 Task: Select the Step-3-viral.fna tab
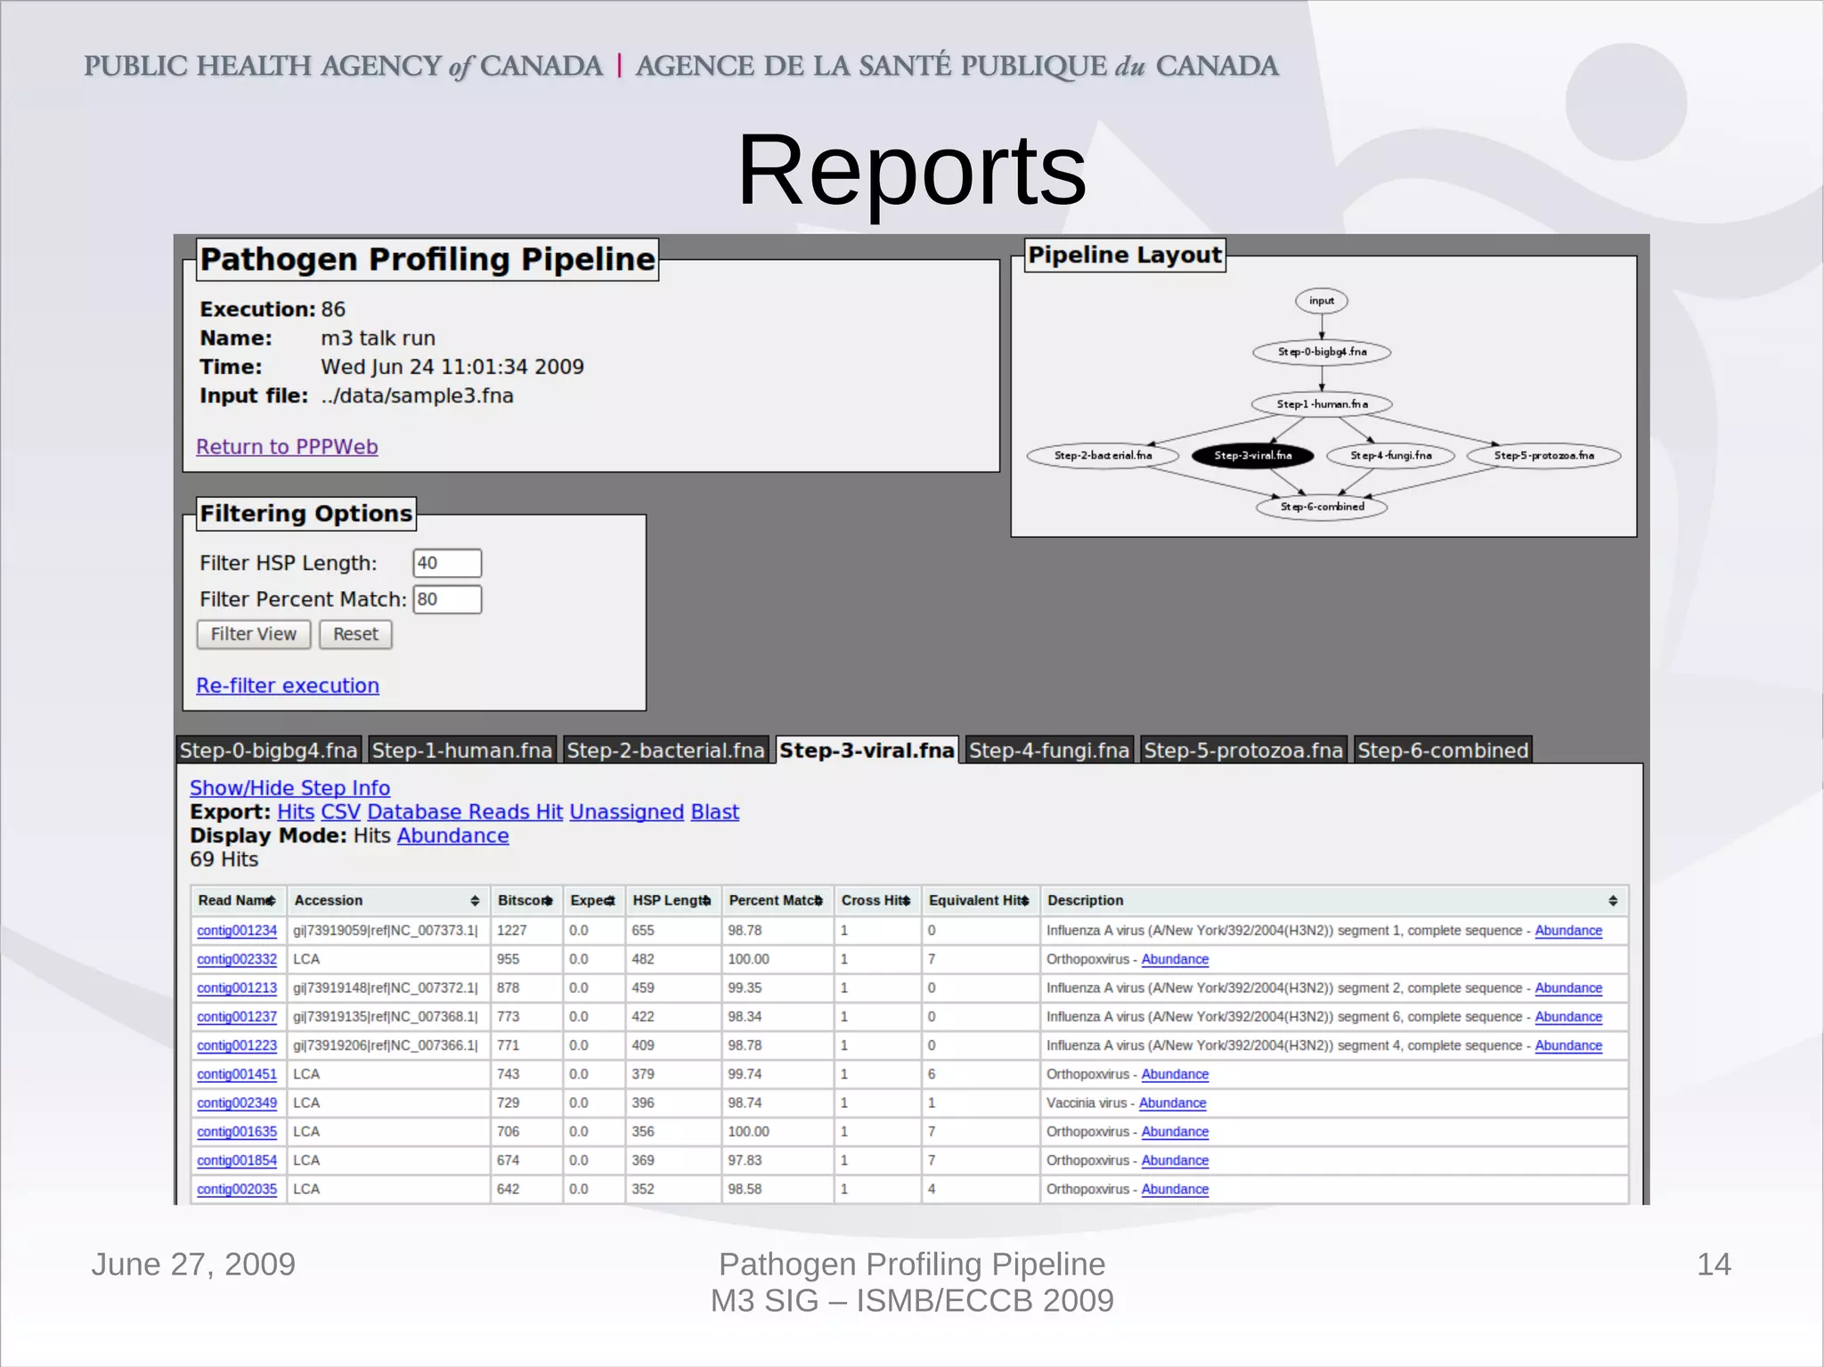(x=867, y=751)
